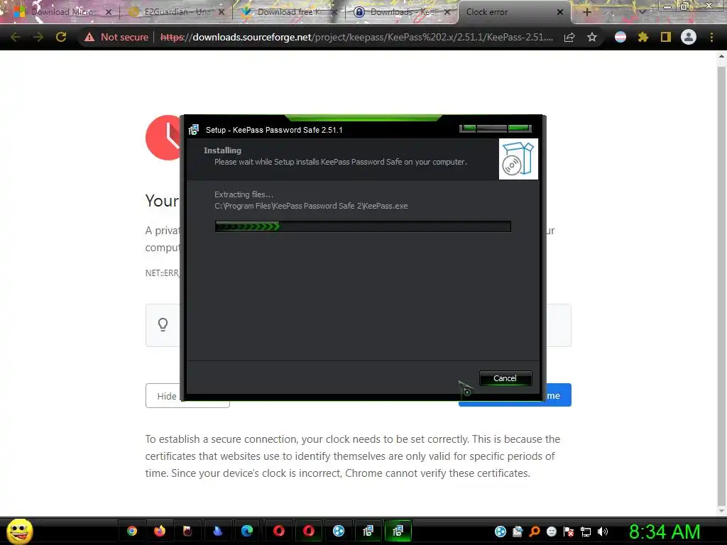Click the Hide advanced button on the page

point(187,396)
